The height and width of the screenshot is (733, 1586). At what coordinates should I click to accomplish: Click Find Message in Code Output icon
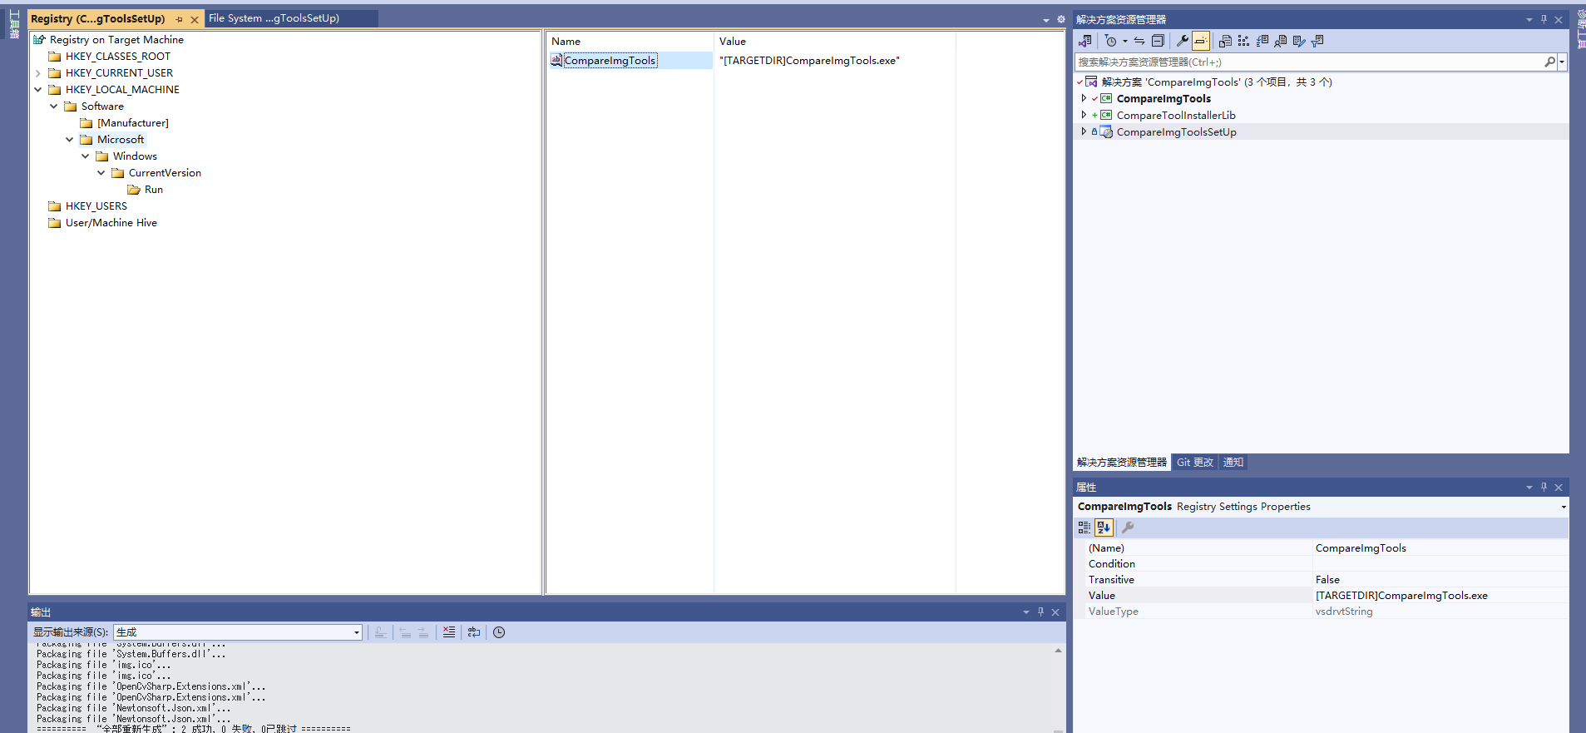(380, 632)
